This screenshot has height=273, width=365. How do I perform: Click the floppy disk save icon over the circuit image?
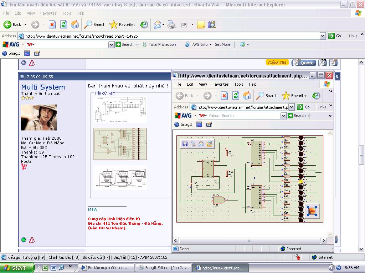point(185,144)
